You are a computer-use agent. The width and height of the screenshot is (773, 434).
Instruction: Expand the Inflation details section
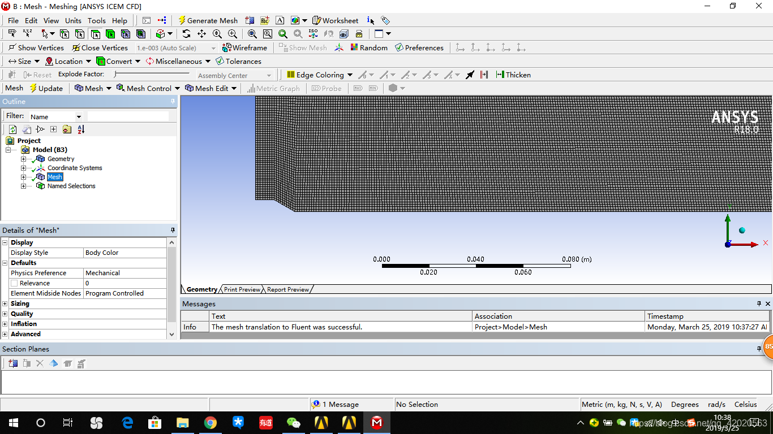5,324
